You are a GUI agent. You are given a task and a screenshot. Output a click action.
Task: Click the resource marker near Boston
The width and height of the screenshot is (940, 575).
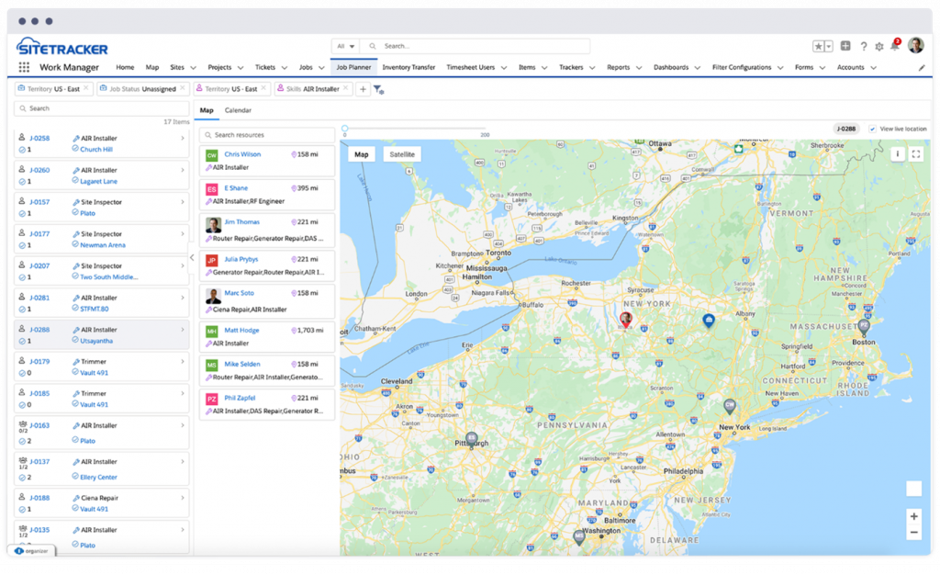click(x=863, y=327)
